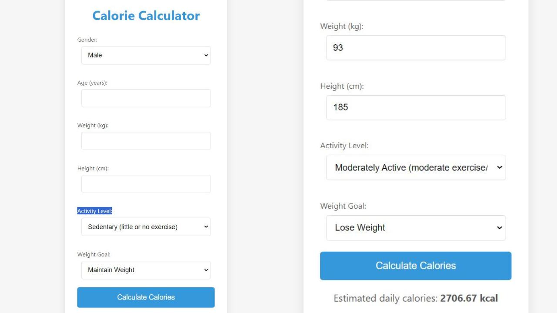Click the Calorie Calculator heading
Screen dimensions: 557x313
coord(146,15)
